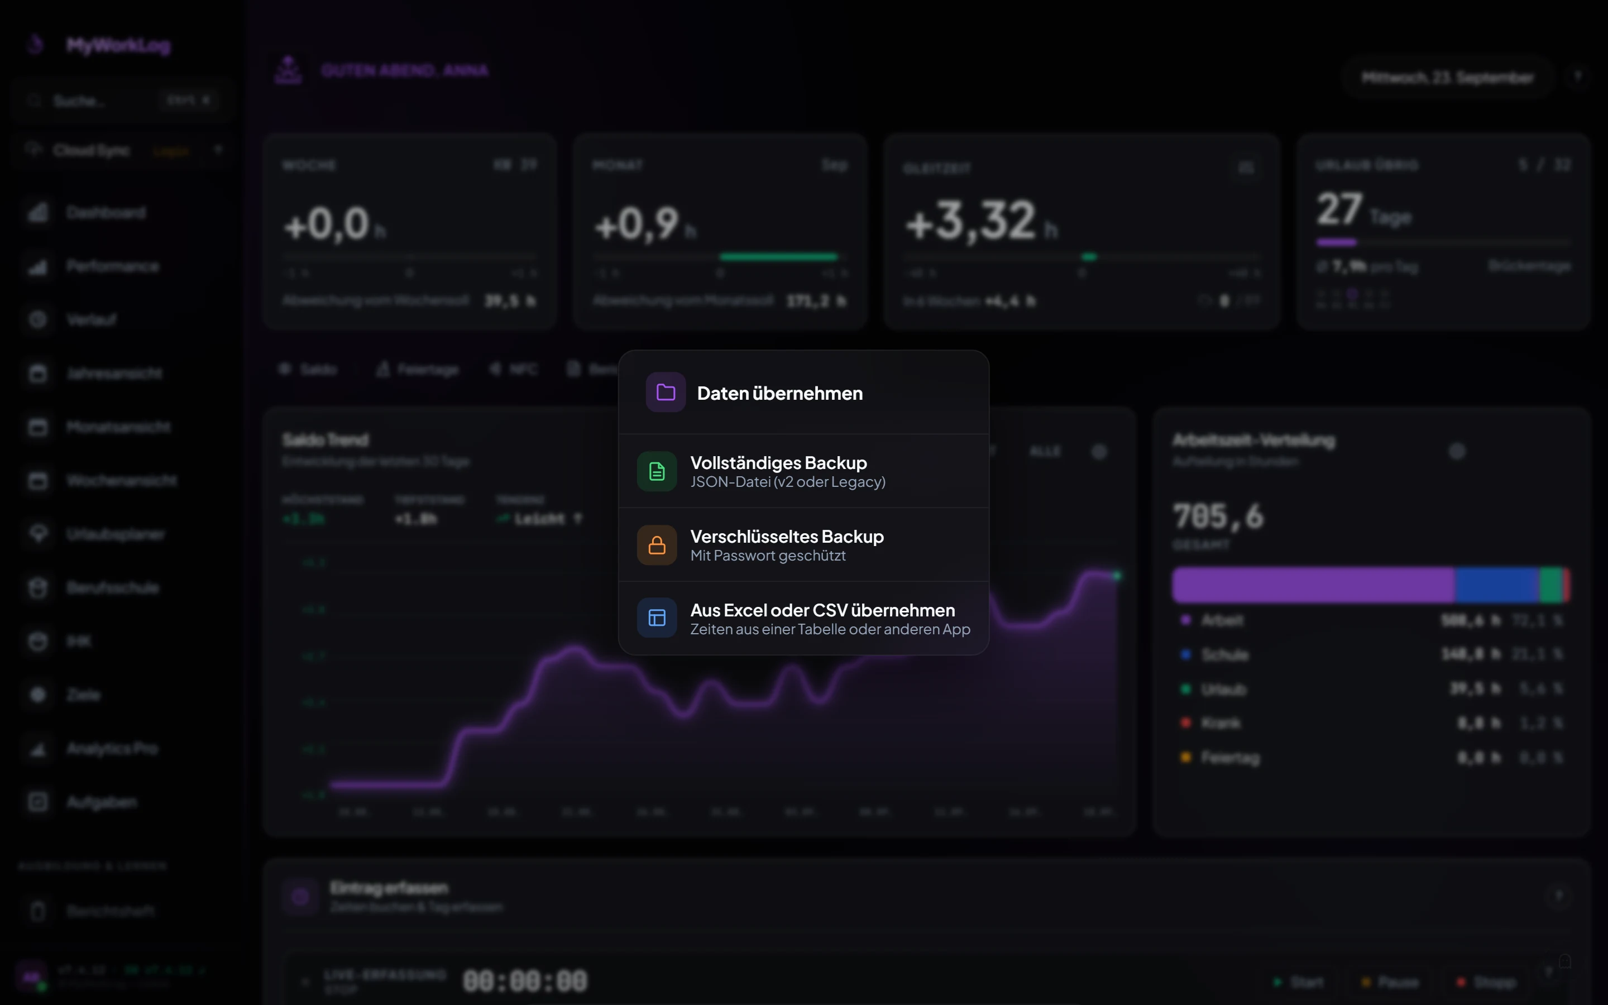The image size is (1608, 1005).
Task: Click the Daten übernehmen dialog heading
Action: (779, 393)
